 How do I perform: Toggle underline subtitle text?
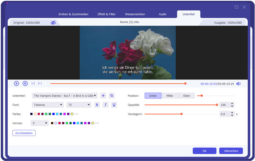(x=114, y=105)
